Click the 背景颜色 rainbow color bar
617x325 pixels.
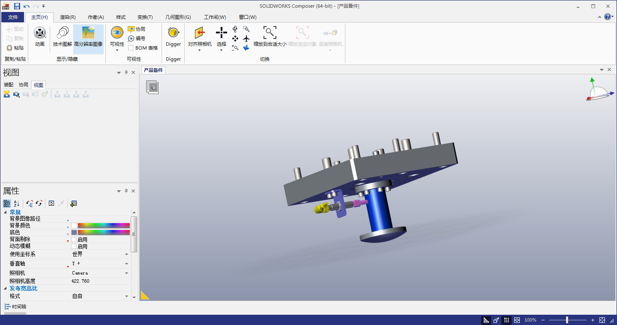click(x=103, y=225)
